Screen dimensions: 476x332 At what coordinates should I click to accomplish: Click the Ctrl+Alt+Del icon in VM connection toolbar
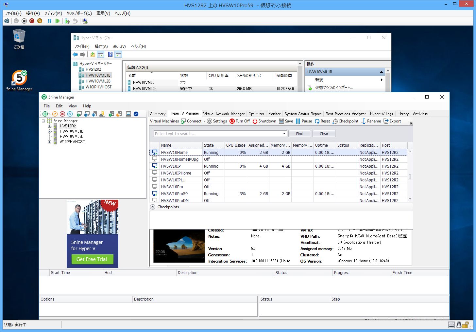click(7, 21)
